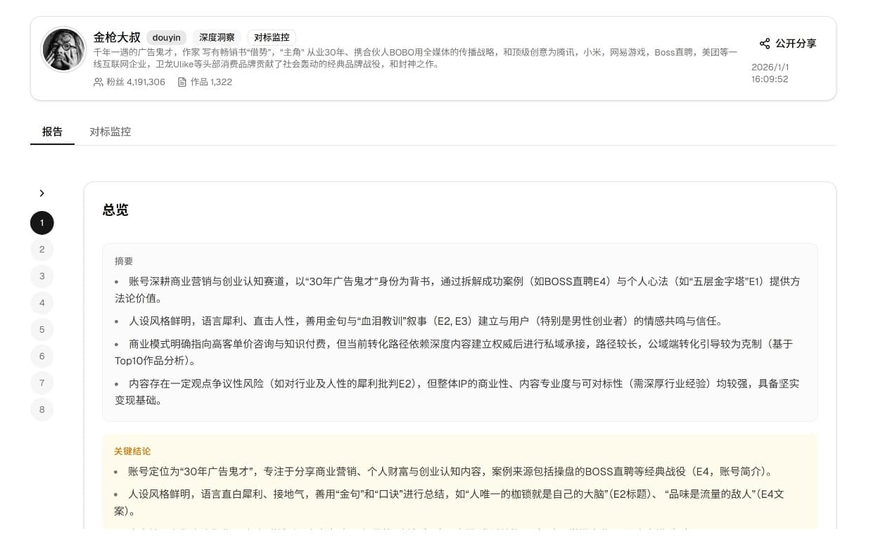Select section 6 in step navigation
Image resolution: width=878 pixels, height=538 pixels.
42,357
